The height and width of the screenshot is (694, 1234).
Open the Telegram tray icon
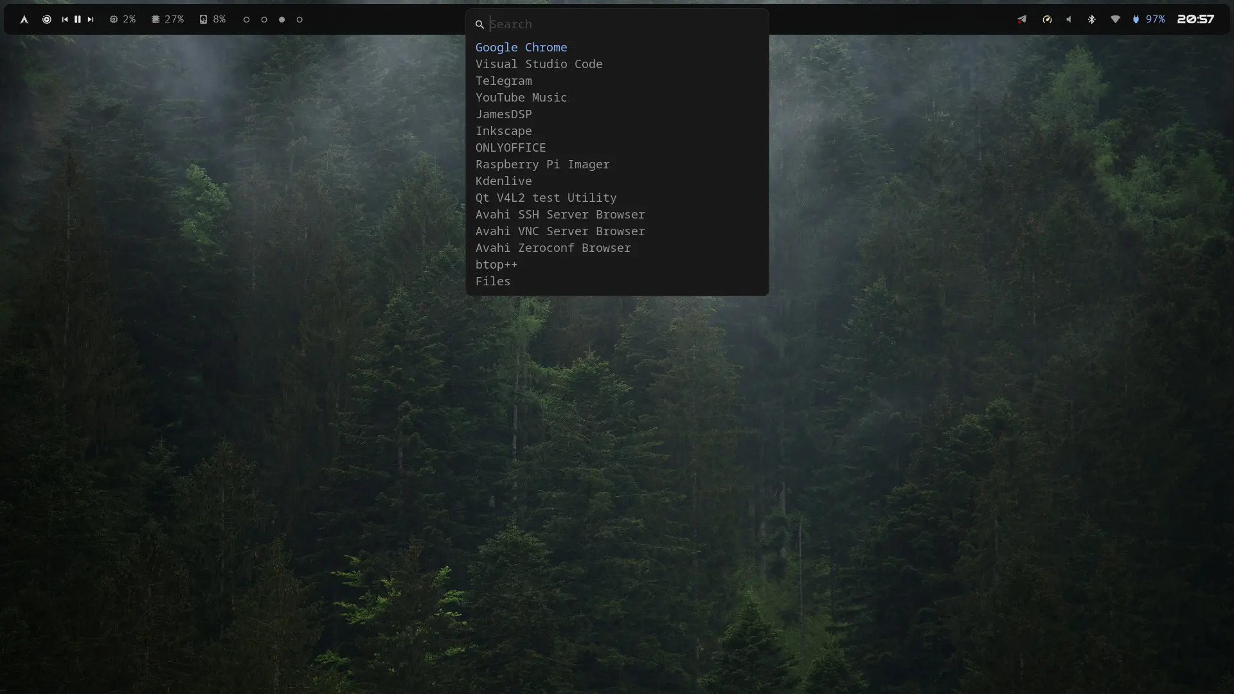coord(1022,19)
